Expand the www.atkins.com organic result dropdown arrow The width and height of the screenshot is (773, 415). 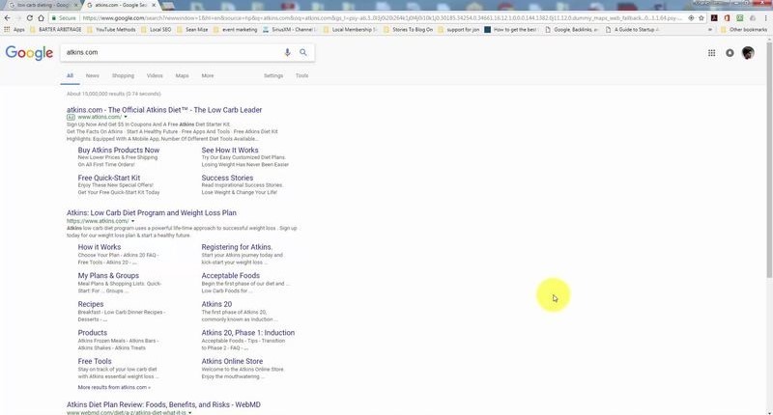click(132, 221)
